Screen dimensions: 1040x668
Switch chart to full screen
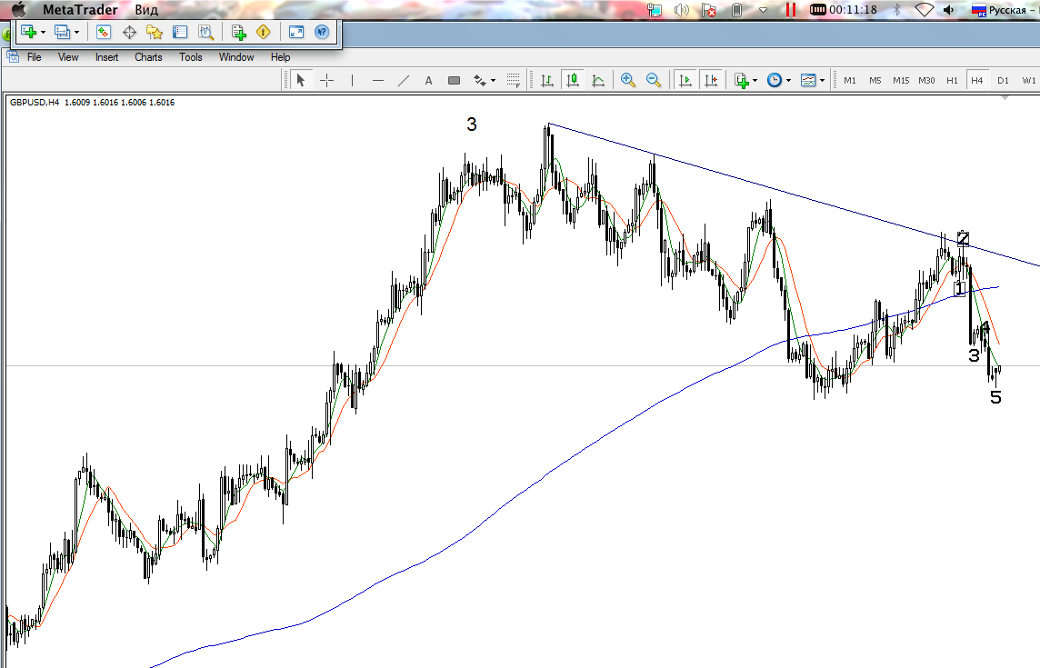[x=296, y=32]
